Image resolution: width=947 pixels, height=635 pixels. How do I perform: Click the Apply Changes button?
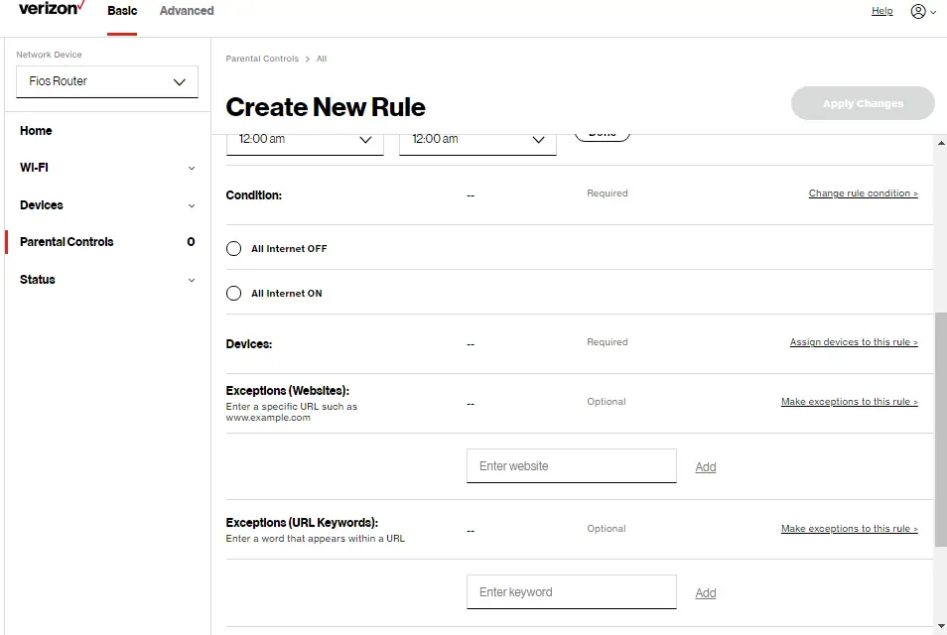[862, 102]
